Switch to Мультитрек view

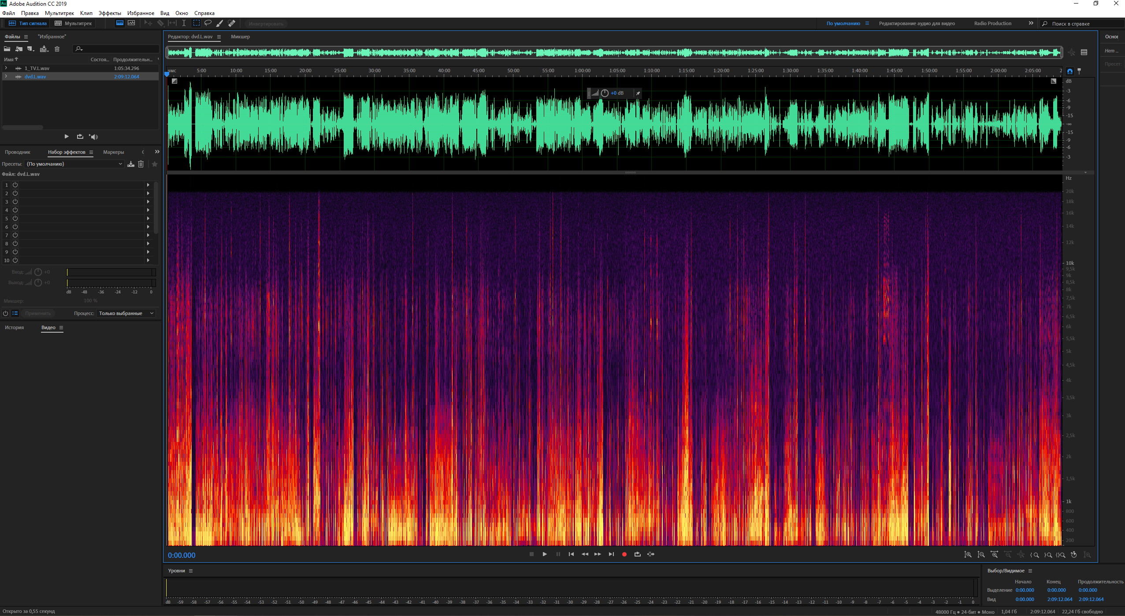pos(73,23)
